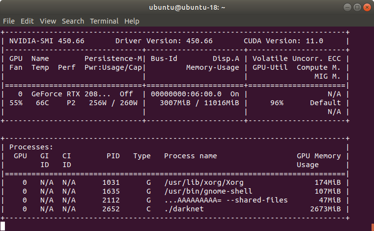Click the CUDA Version: 11.0 text
The width and height of the screenshot is (374, 231).
(284, 41)
